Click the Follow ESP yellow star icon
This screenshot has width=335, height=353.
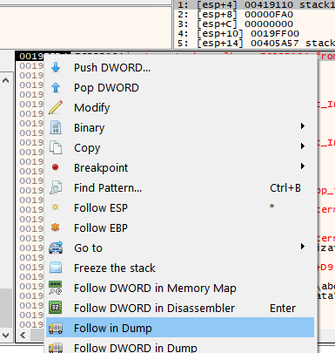(55, 207)
